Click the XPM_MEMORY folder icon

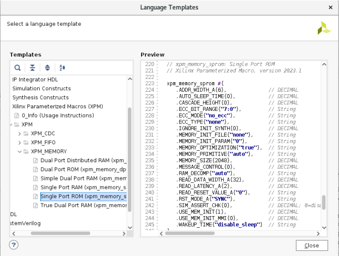click(26, 151)
